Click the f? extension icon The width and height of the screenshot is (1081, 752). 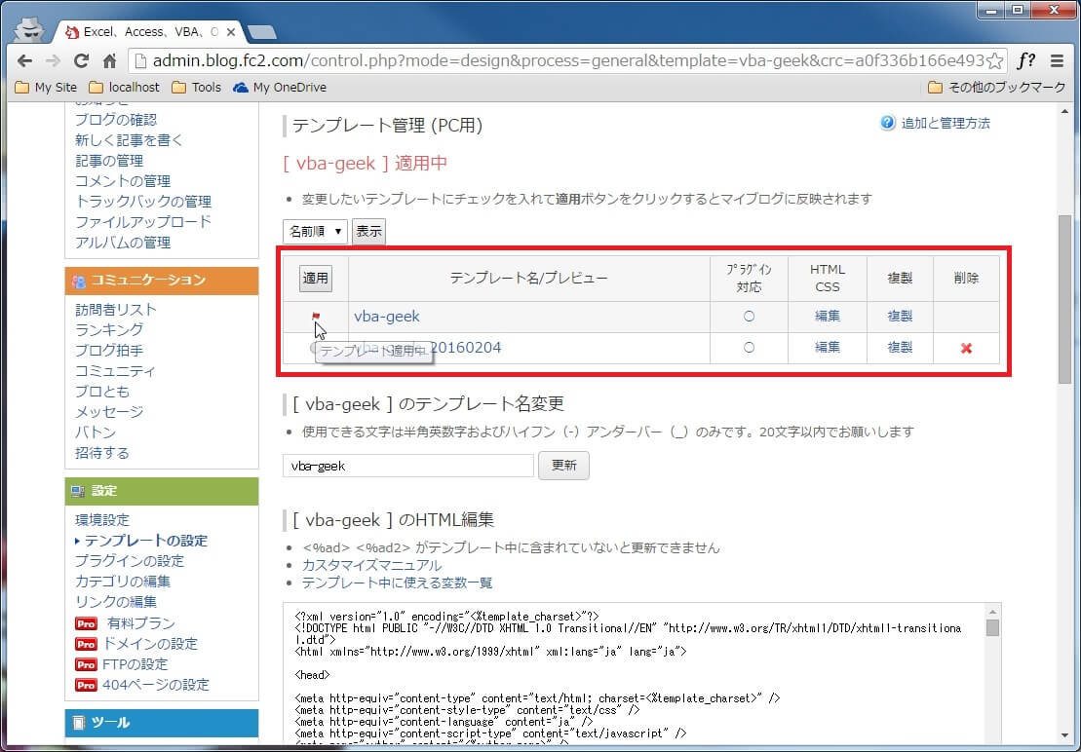[1026, 60]
